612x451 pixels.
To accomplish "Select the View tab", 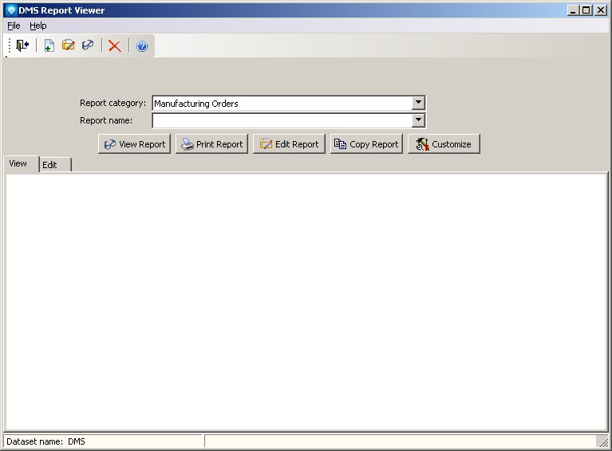I will coord(18,163).
